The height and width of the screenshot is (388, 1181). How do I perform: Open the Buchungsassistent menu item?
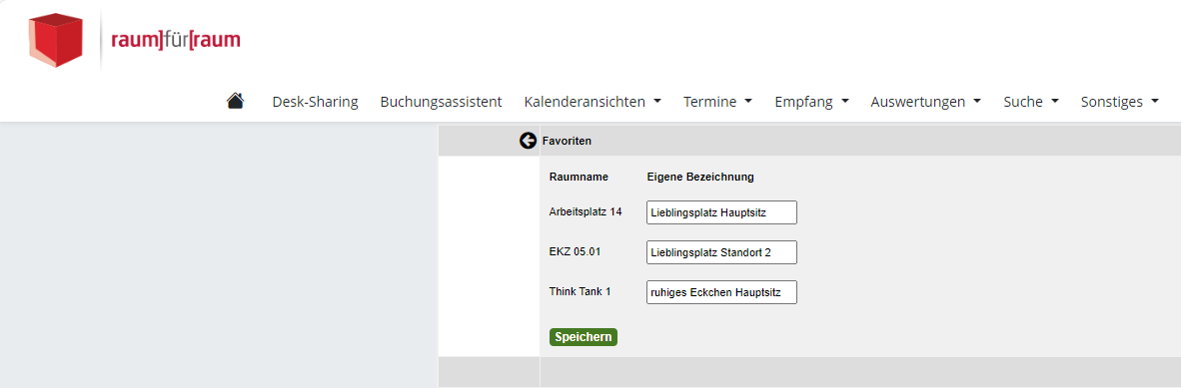click(x=441, y=102)
